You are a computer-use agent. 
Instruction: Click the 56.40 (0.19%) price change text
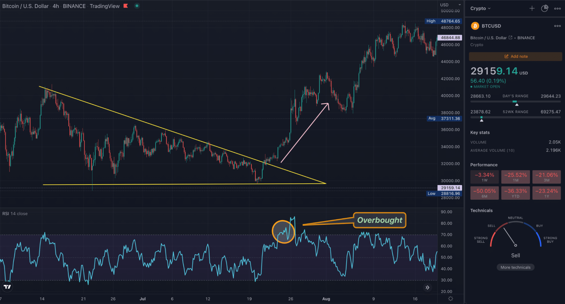[x=488, y=81]
